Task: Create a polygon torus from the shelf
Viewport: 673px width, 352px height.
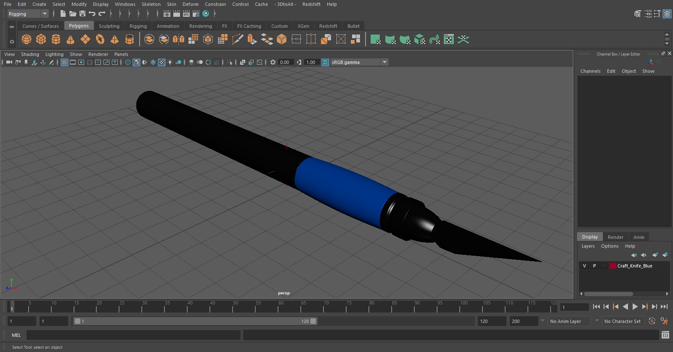Action: (100, 40)
